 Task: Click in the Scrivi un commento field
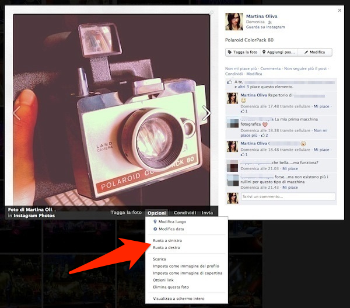coord(288,196)
